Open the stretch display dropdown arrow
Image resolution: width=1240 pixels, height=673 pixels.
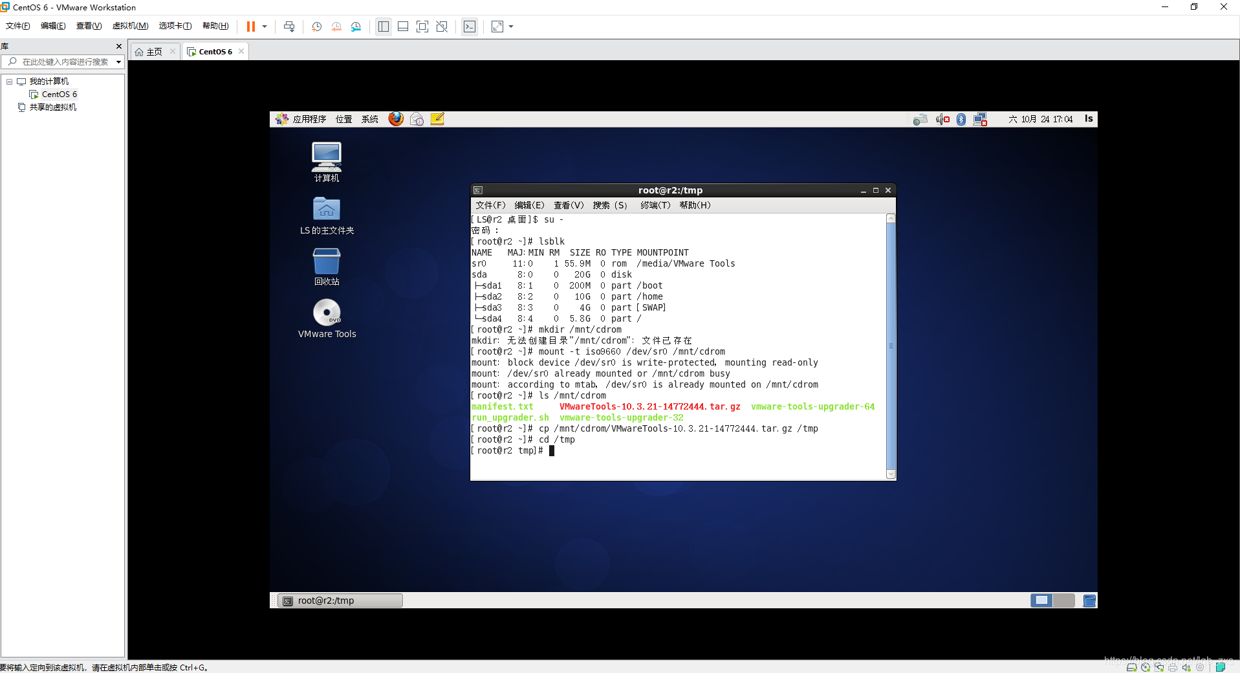point(511,27)
